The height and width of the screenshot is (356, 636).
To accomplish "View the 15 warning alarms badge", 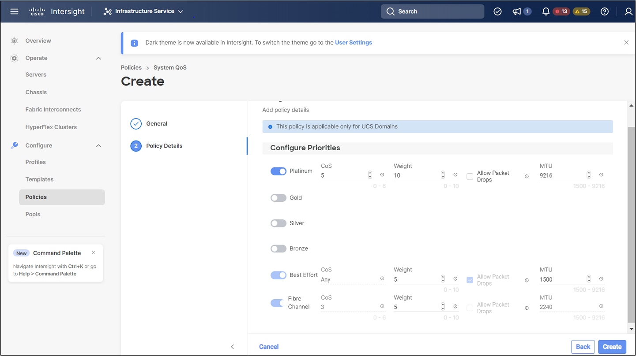I will pos(581,11).
